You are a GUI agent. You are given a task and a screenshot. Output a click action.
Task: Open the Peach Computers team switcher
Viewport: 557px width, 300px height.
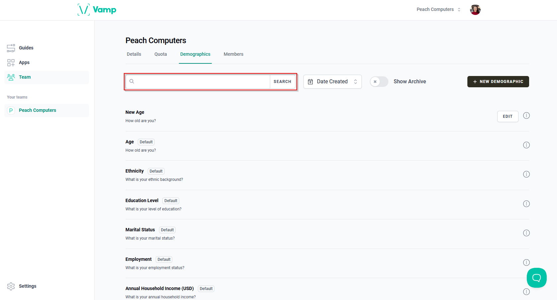(438, 10)
